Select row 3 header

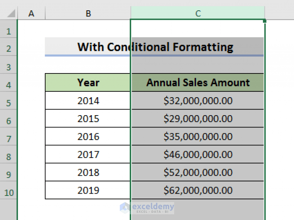tap(8, 65)
